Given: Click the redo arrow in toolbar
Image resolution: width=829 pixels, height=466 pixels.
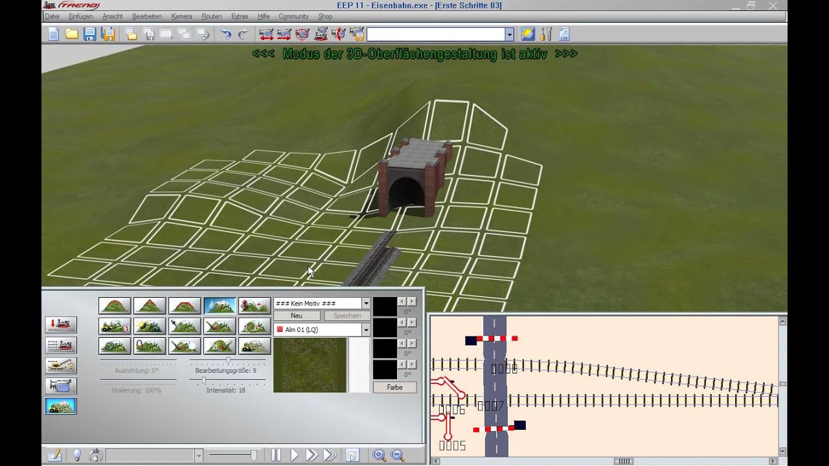Looking at the screenshot, I should pos(243,34).
